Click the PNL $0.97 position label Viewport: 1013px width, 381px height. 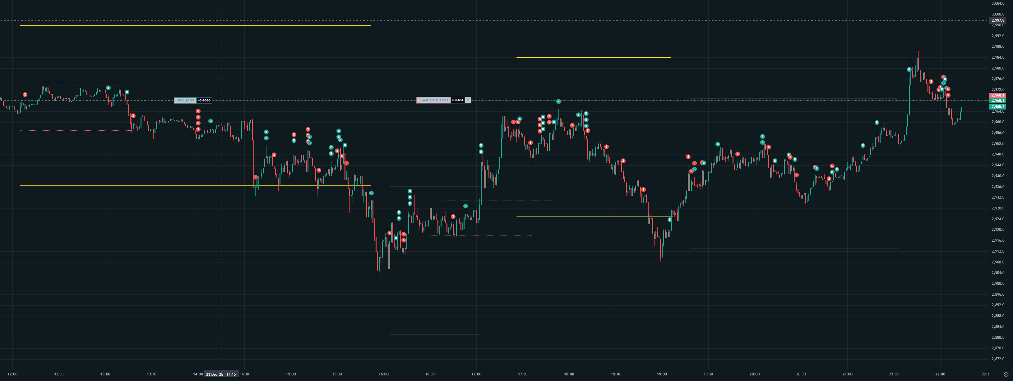click(186, 101)
